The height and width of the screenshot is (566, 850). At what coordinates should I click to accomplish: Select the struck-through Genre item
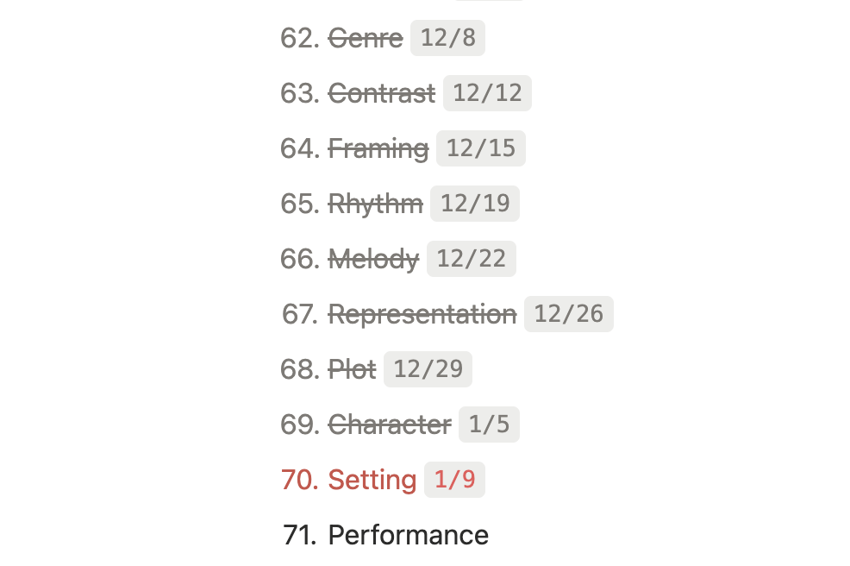click(x=366, y=39)
